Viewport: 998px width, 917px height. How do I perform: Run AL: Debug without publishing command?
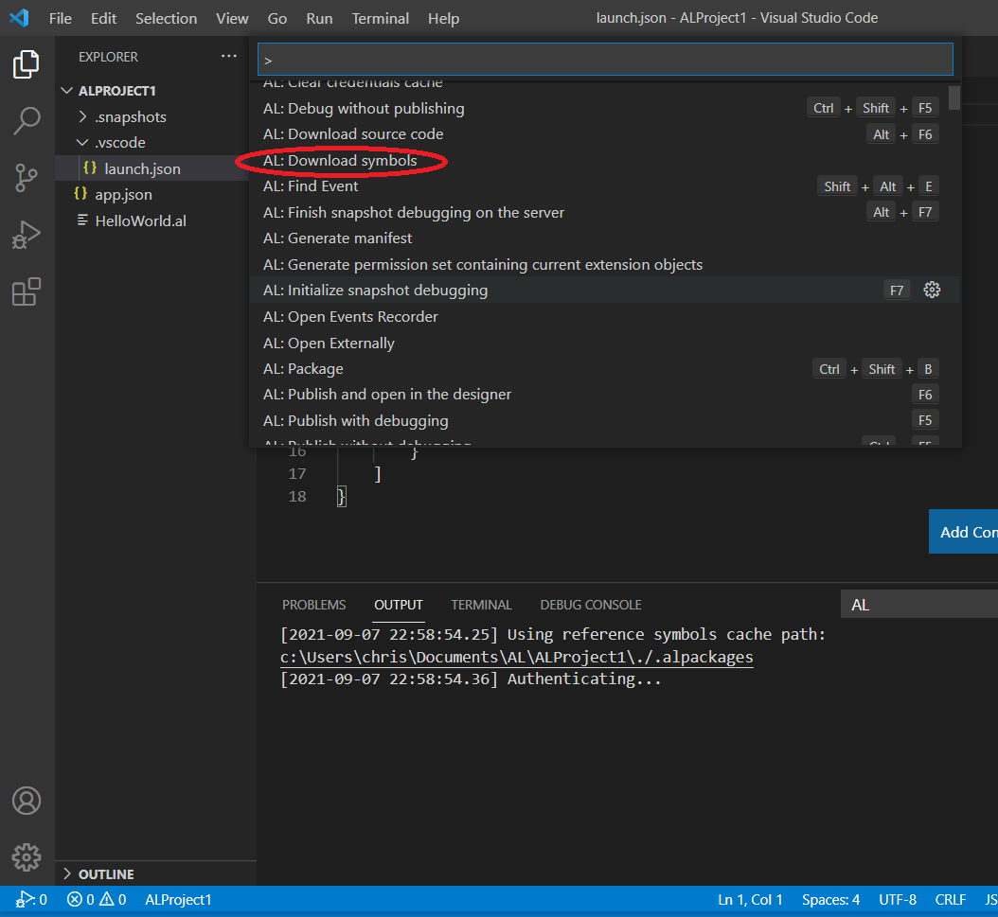605,108
